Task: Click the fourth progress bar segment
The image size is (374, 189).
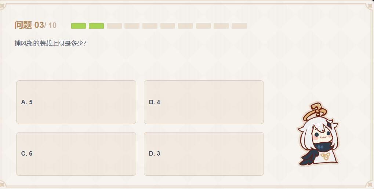Action: tap(132, 26)
